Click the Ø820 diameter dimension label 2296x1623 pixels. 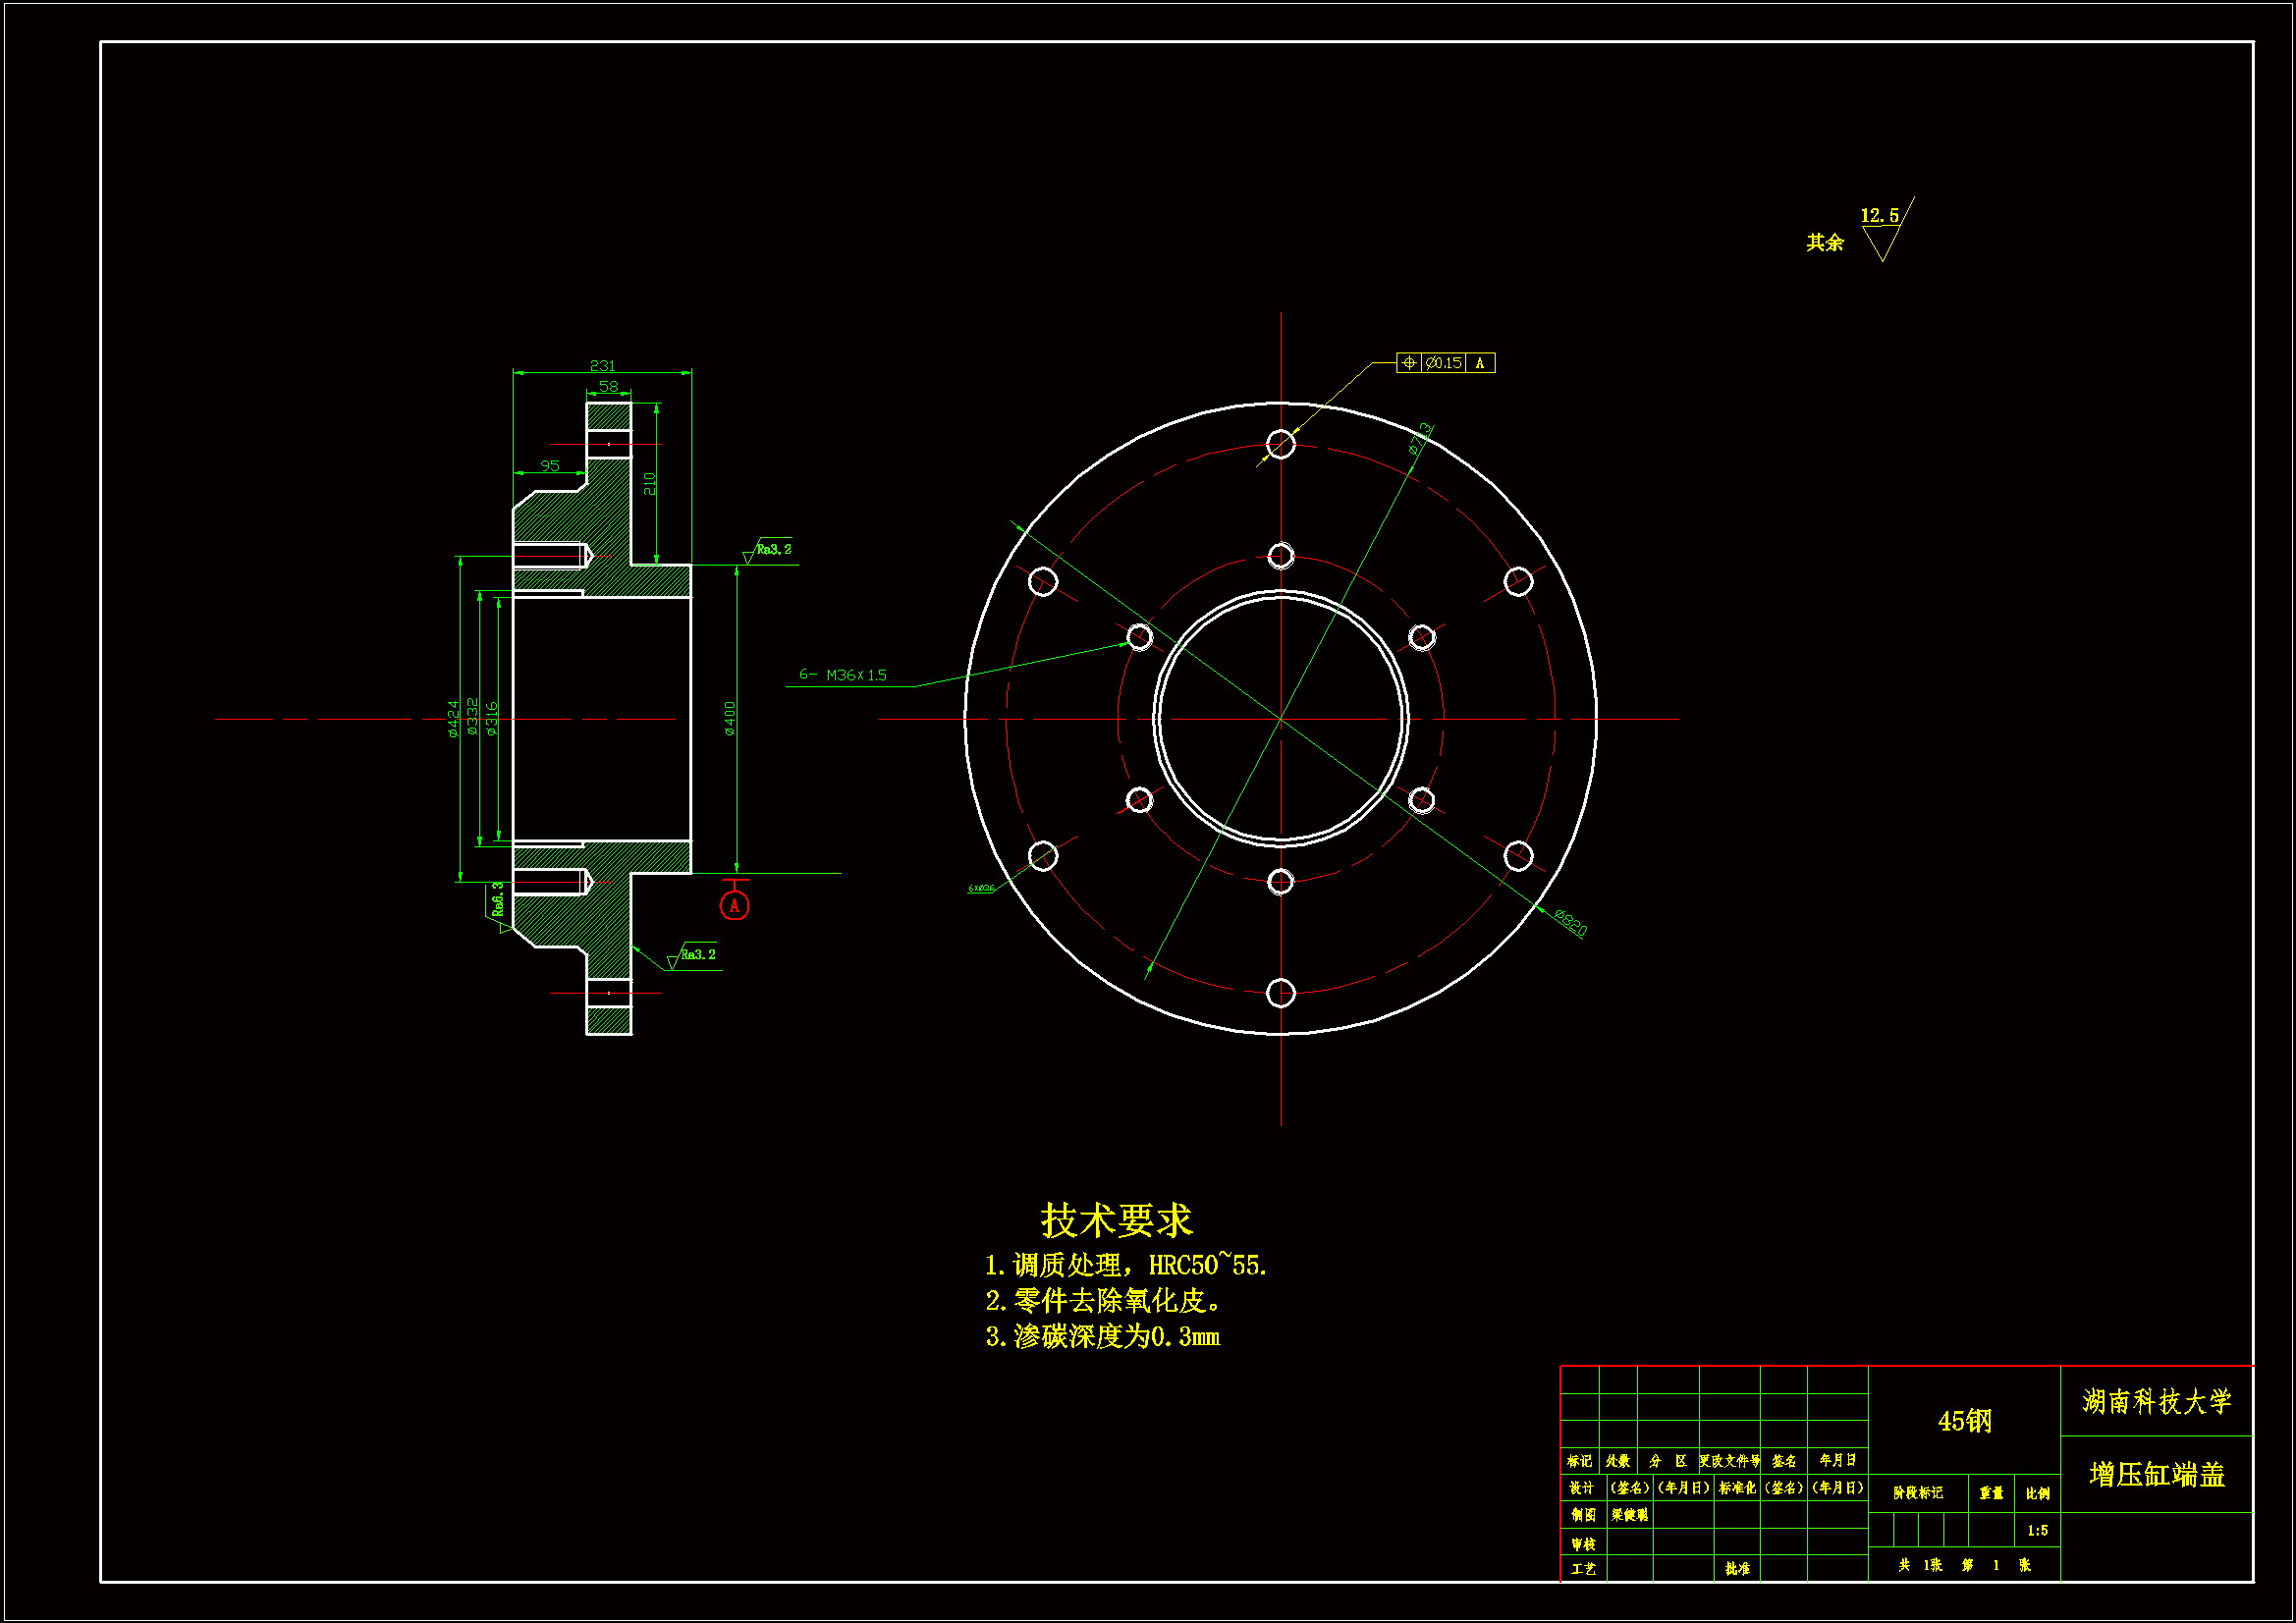(1570, 923)
